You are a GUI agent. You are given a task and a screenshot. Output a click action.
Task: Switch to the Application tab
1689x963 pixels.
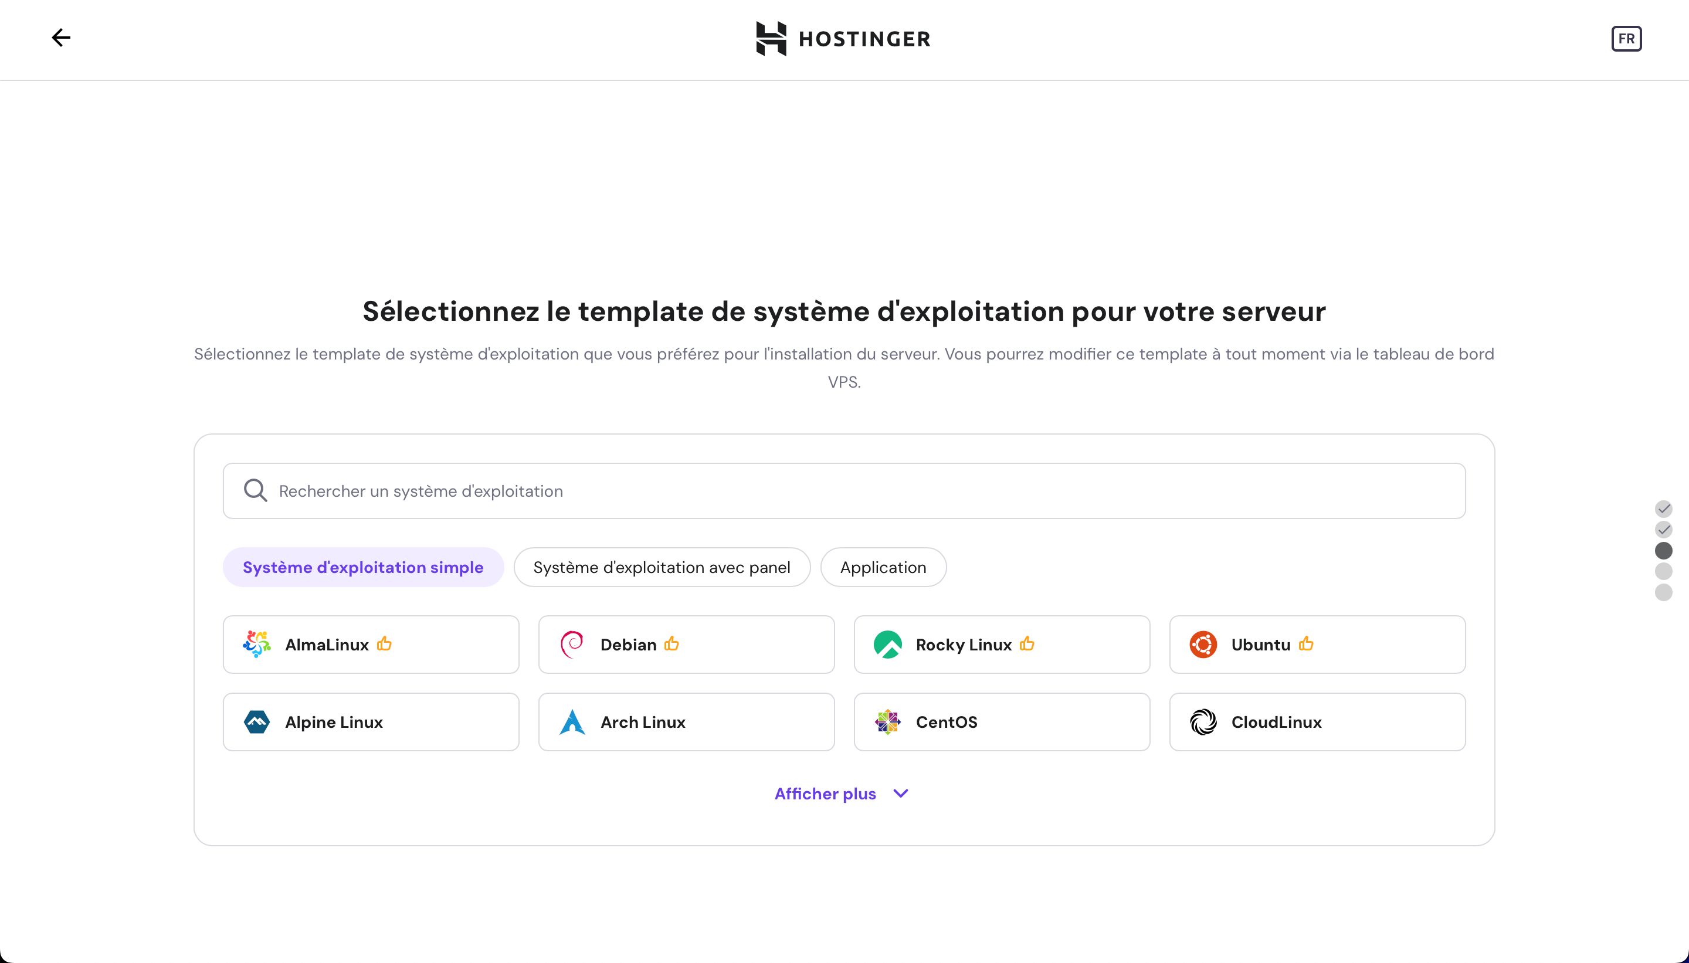click(x=883, y=567)
